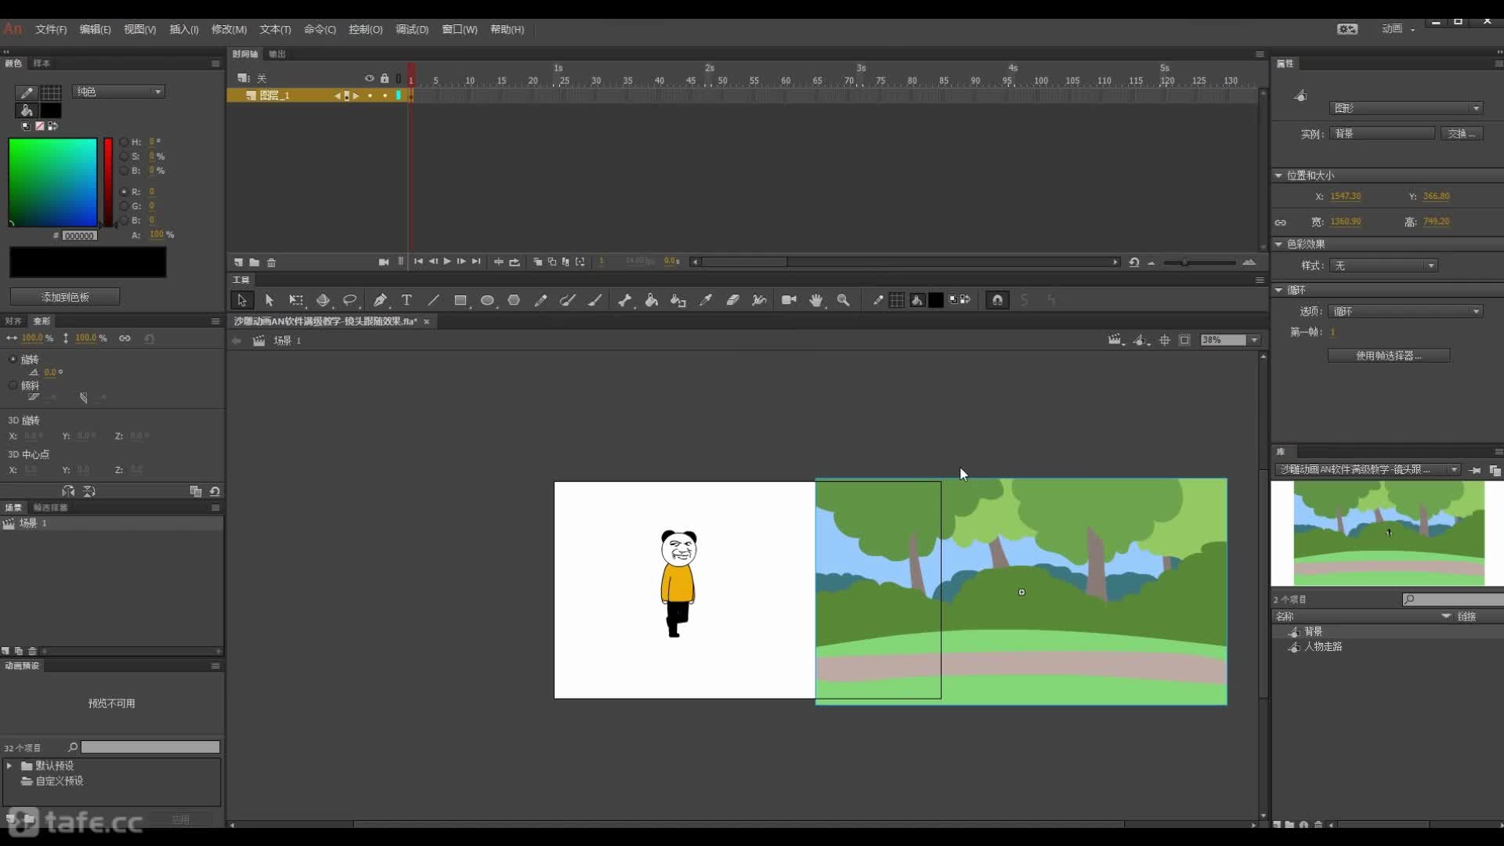
Task: Select the Eyedropper tool
Action: (706, 301)
